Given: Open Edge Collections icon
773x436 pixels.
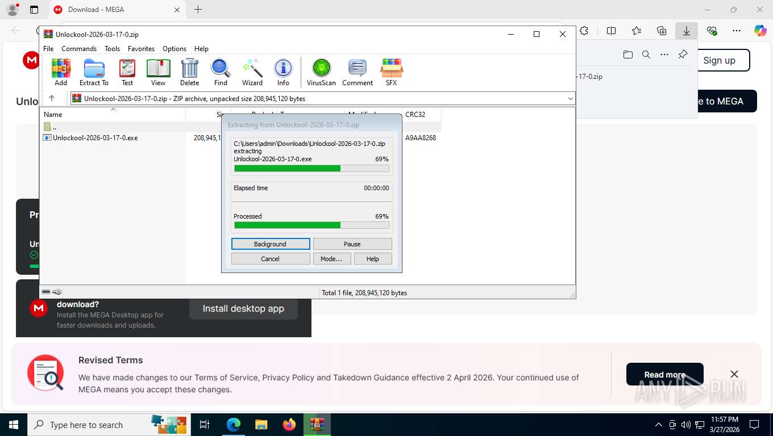Looking at the screenshot, I should click(x=662, y=31).
